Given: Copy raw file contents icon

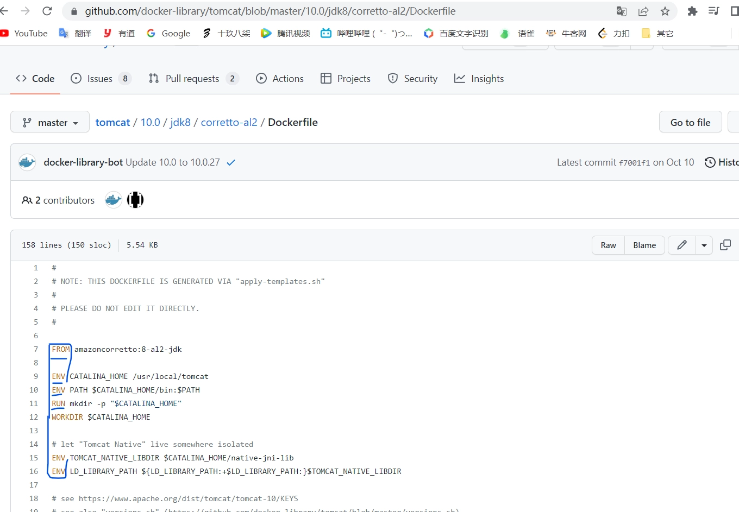Looking at the screenshot, I should (725, 245).
